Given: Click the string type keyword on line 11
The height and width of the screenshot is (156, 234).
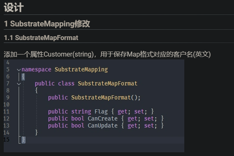Looking at the screenshot, I should [x=81, y=112].
